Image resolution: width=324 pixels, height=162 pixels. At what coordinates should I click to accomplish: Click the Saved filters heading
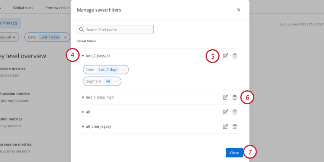click(x=87, y=41)
